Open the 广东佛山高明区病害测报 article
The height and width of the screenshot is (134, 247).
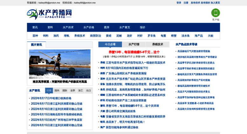point(126,73)
